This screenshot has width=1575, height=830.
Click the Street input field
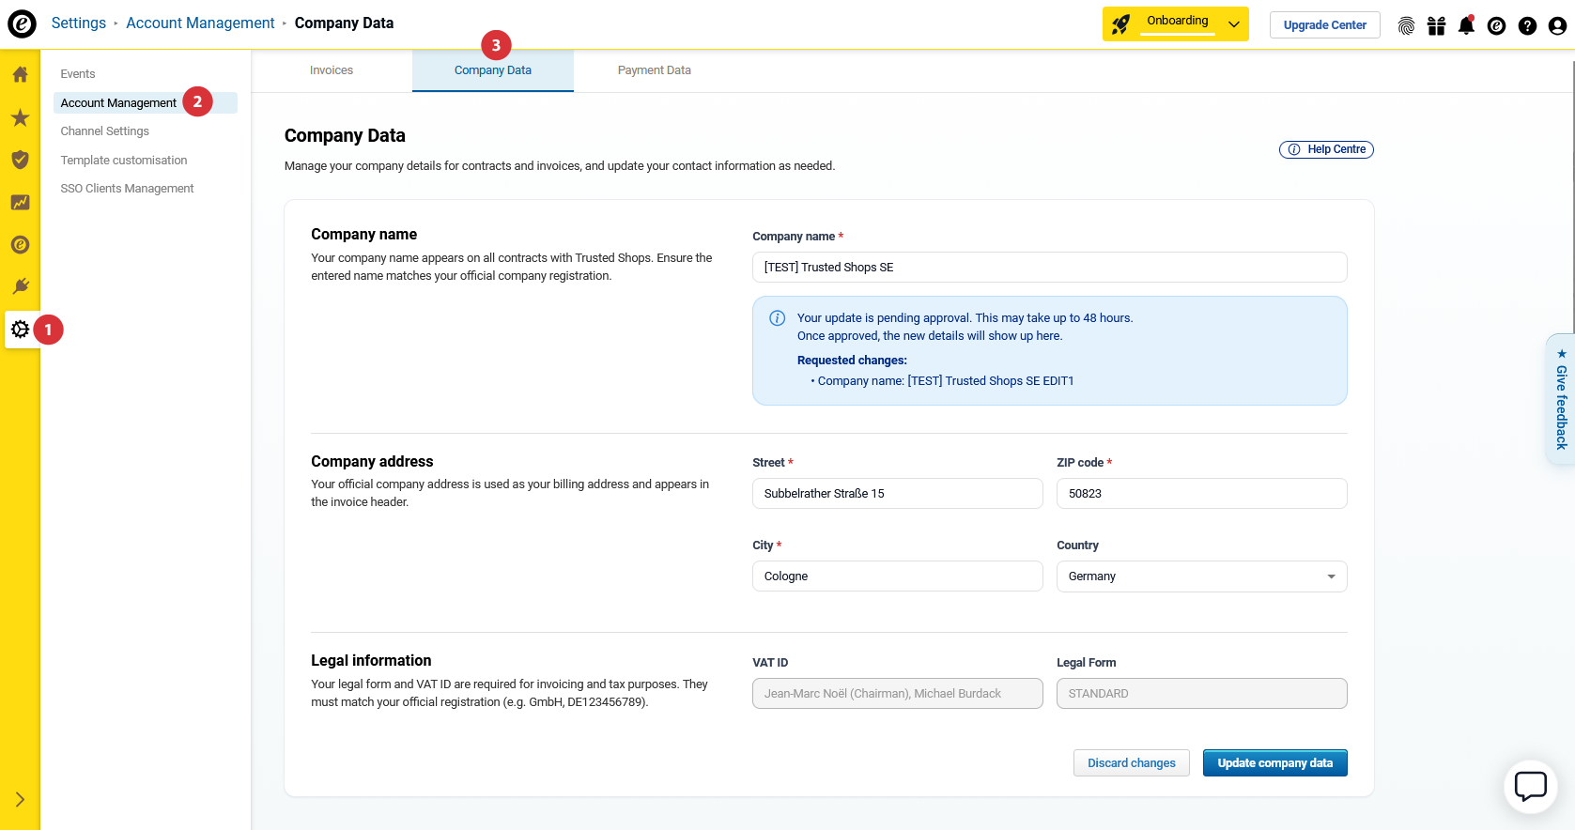(x=897, y=494)
